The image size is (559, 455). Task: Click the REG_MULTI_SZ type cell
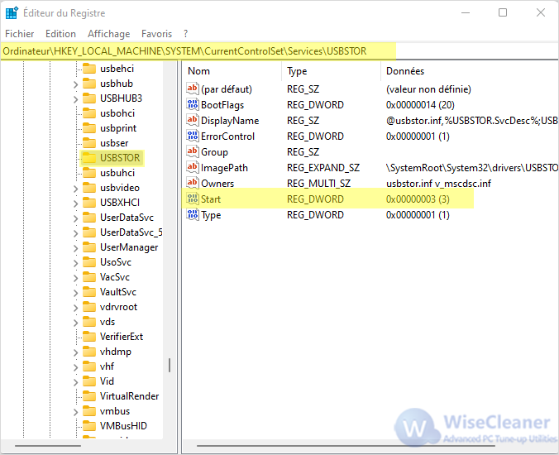pyautogui.click(x=318, y=184)
